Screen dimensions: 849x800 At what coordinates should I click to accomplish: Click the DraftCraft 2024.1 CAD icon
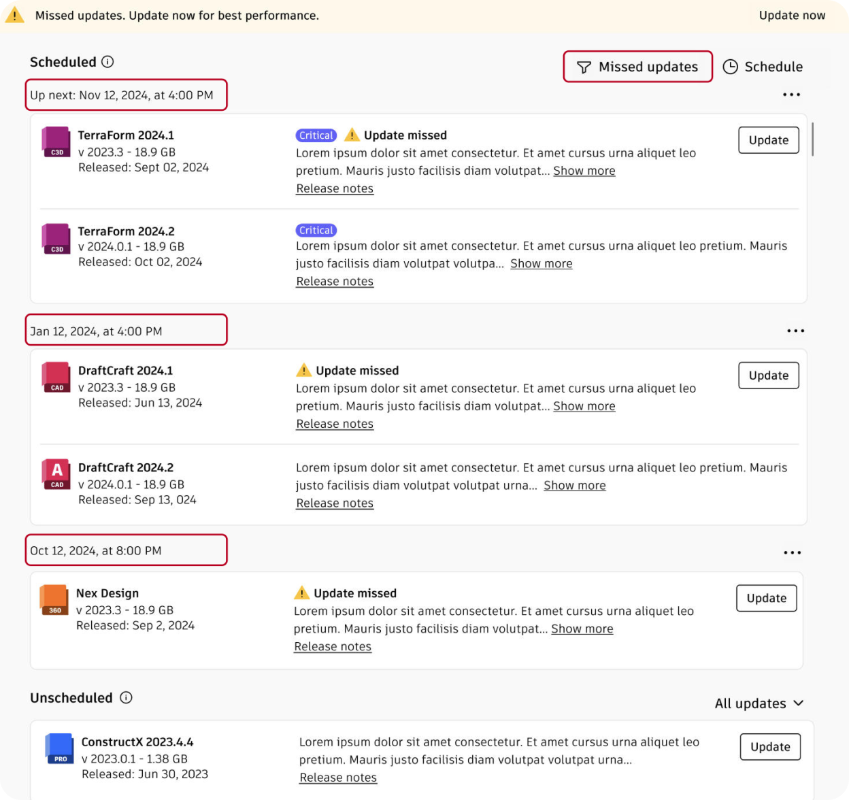56,377
